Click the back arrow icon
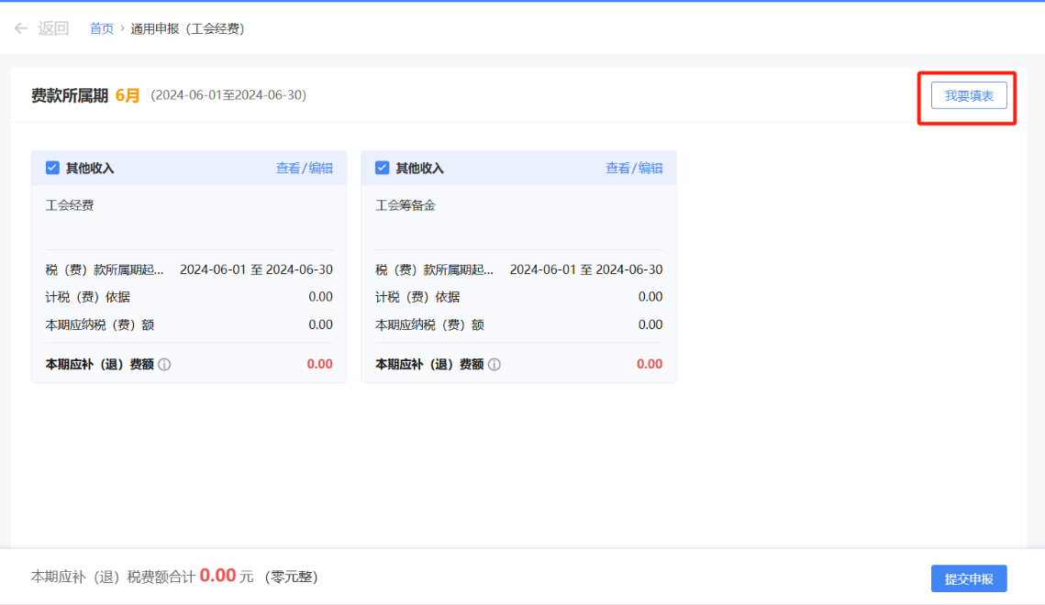The height and width of the screenshot is (605, 1045). 21,28
